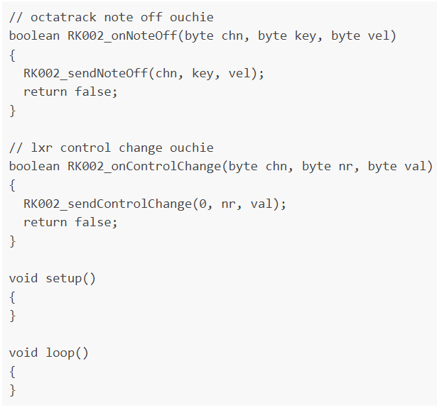Click the lxr control change comment line
Viewport: 437px width, 410px height.
pos(111,148)
